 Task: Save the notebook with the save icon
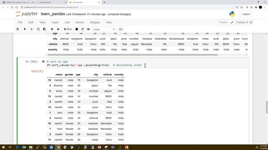18,29
